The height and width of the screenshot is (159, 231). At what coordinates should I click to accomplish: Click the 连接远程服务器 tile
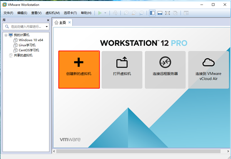click(165, 70)
